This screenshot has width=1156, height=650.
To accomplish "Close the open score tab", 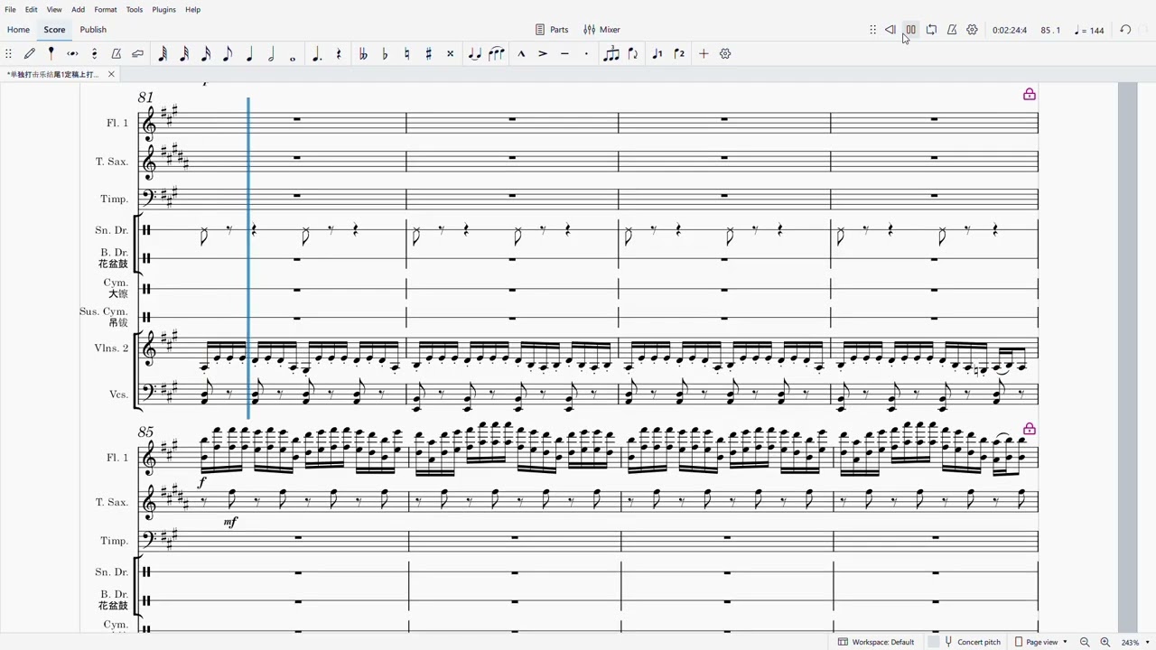I will click(x=111, y=74).
